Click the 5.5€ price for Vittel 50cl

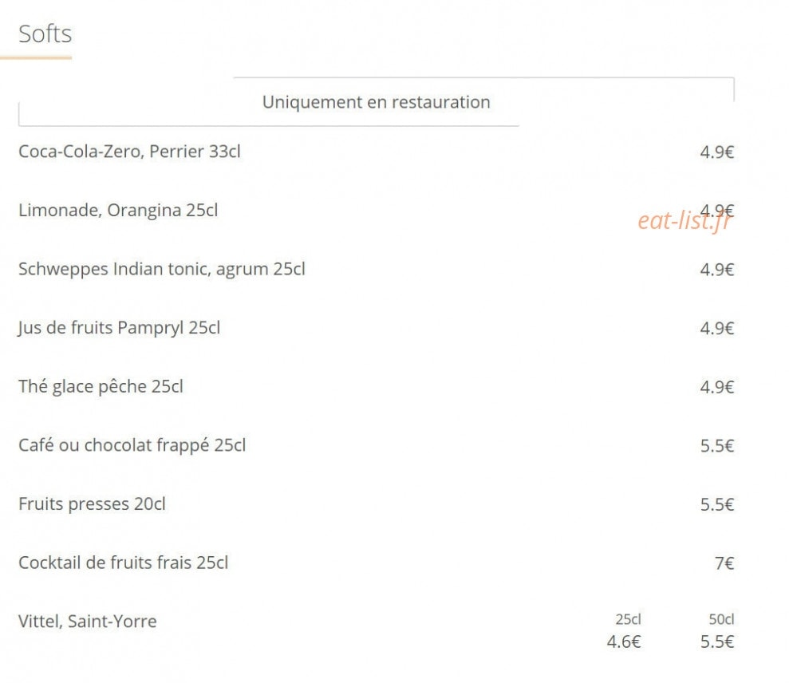click(717, 642)
